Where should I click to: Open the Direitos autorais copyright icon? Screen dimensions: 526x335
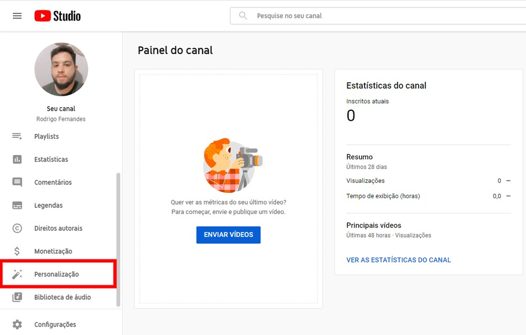16,228
